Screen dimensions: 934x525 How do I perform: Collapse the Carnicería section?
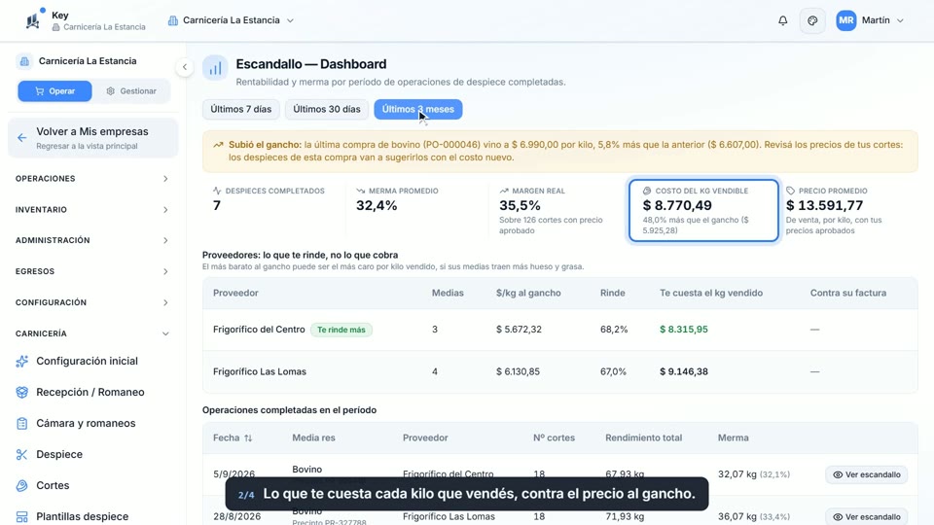(x=92, y=333)
